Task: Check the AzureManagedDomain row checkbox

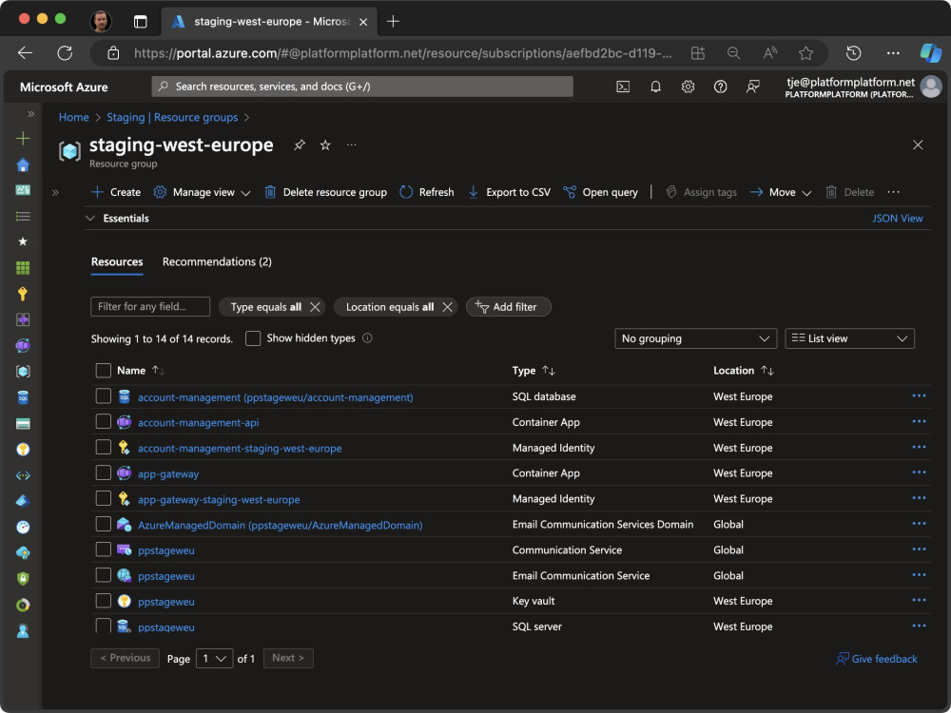Action: [104, 524]
